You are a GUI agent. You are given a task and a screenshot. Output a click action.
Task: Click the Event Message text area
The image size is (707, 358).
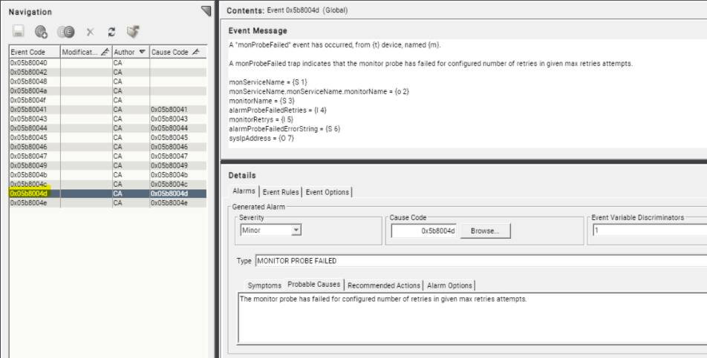click(468, 93)
